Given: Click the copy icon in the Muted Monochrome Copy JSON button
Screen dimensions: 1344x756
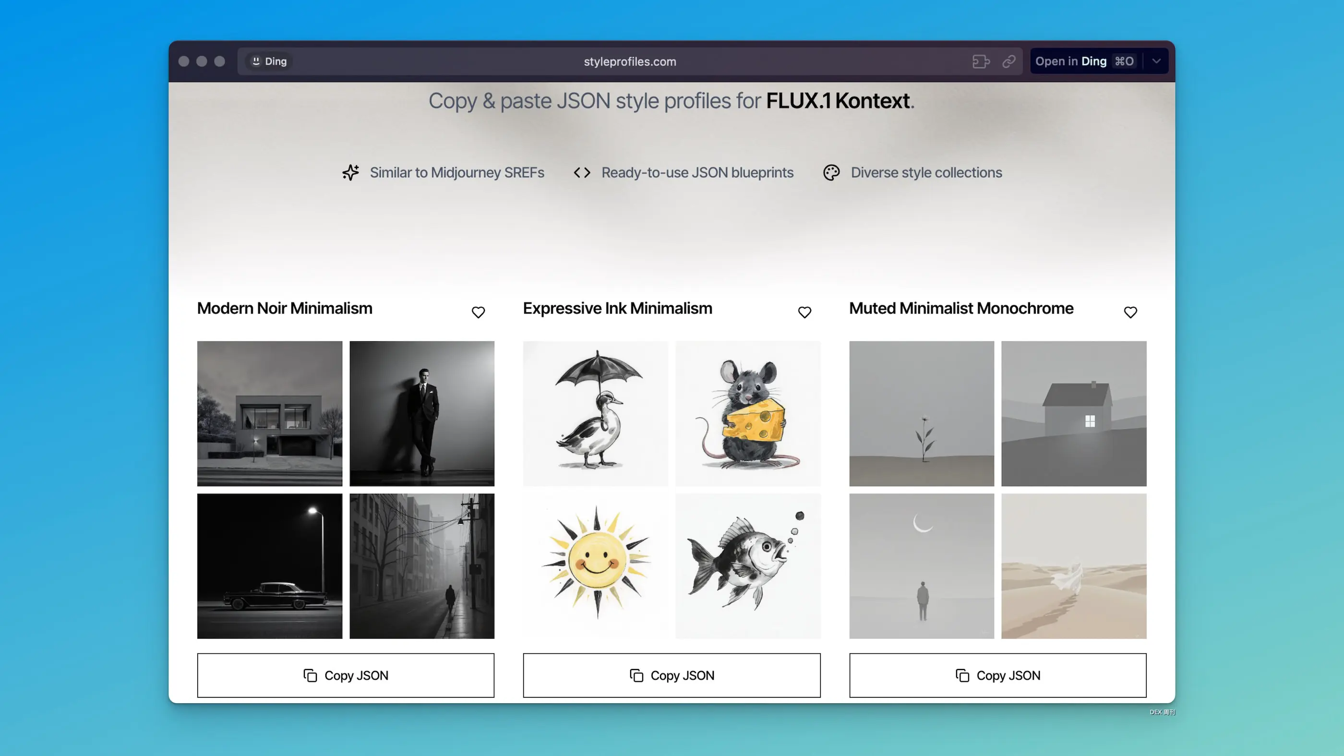Looking at the screenshot, I should coord(962,675).
